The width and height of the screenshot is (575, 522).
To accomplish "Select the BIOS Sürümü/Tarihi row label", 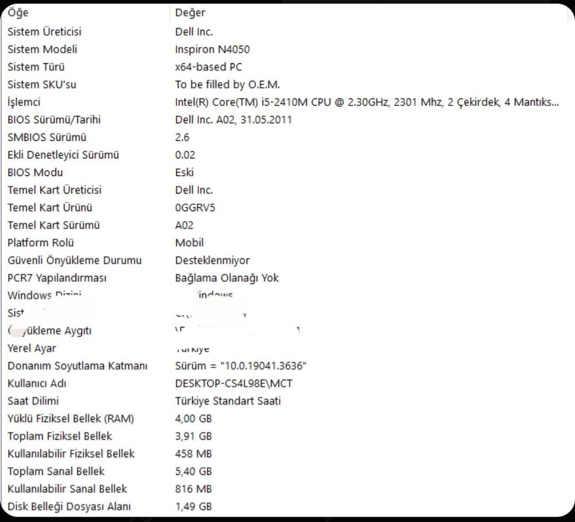I will (54, 120).
